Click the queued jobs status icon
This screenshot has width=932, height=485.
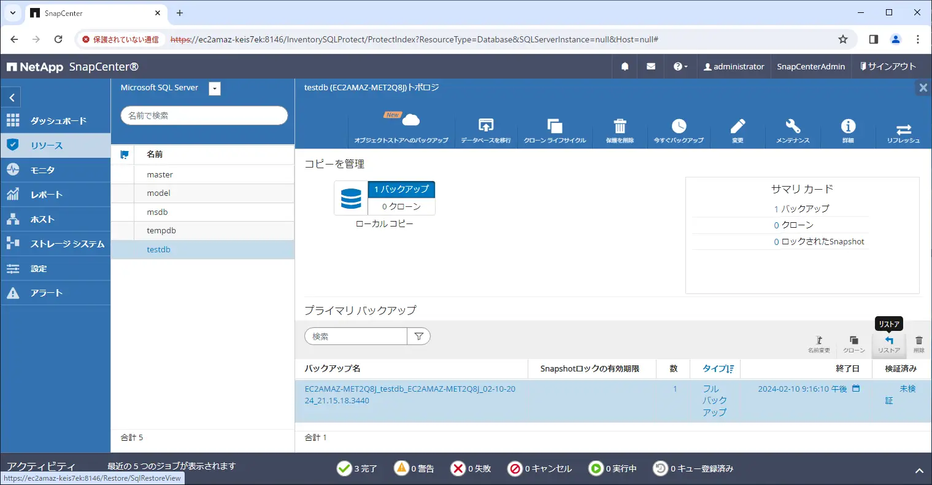[660, 468]
